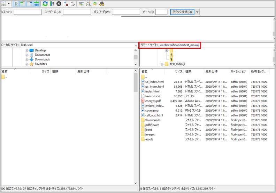
Task: Expand the Desktop folder in local tree
Action: [x=27, y=50]
